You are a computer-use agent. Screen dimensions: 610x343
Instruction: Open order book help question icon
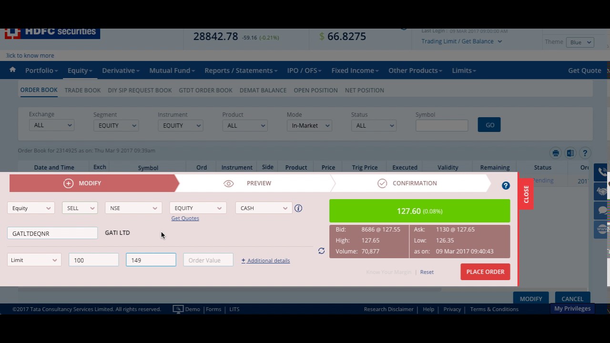(x=585, y=153)
